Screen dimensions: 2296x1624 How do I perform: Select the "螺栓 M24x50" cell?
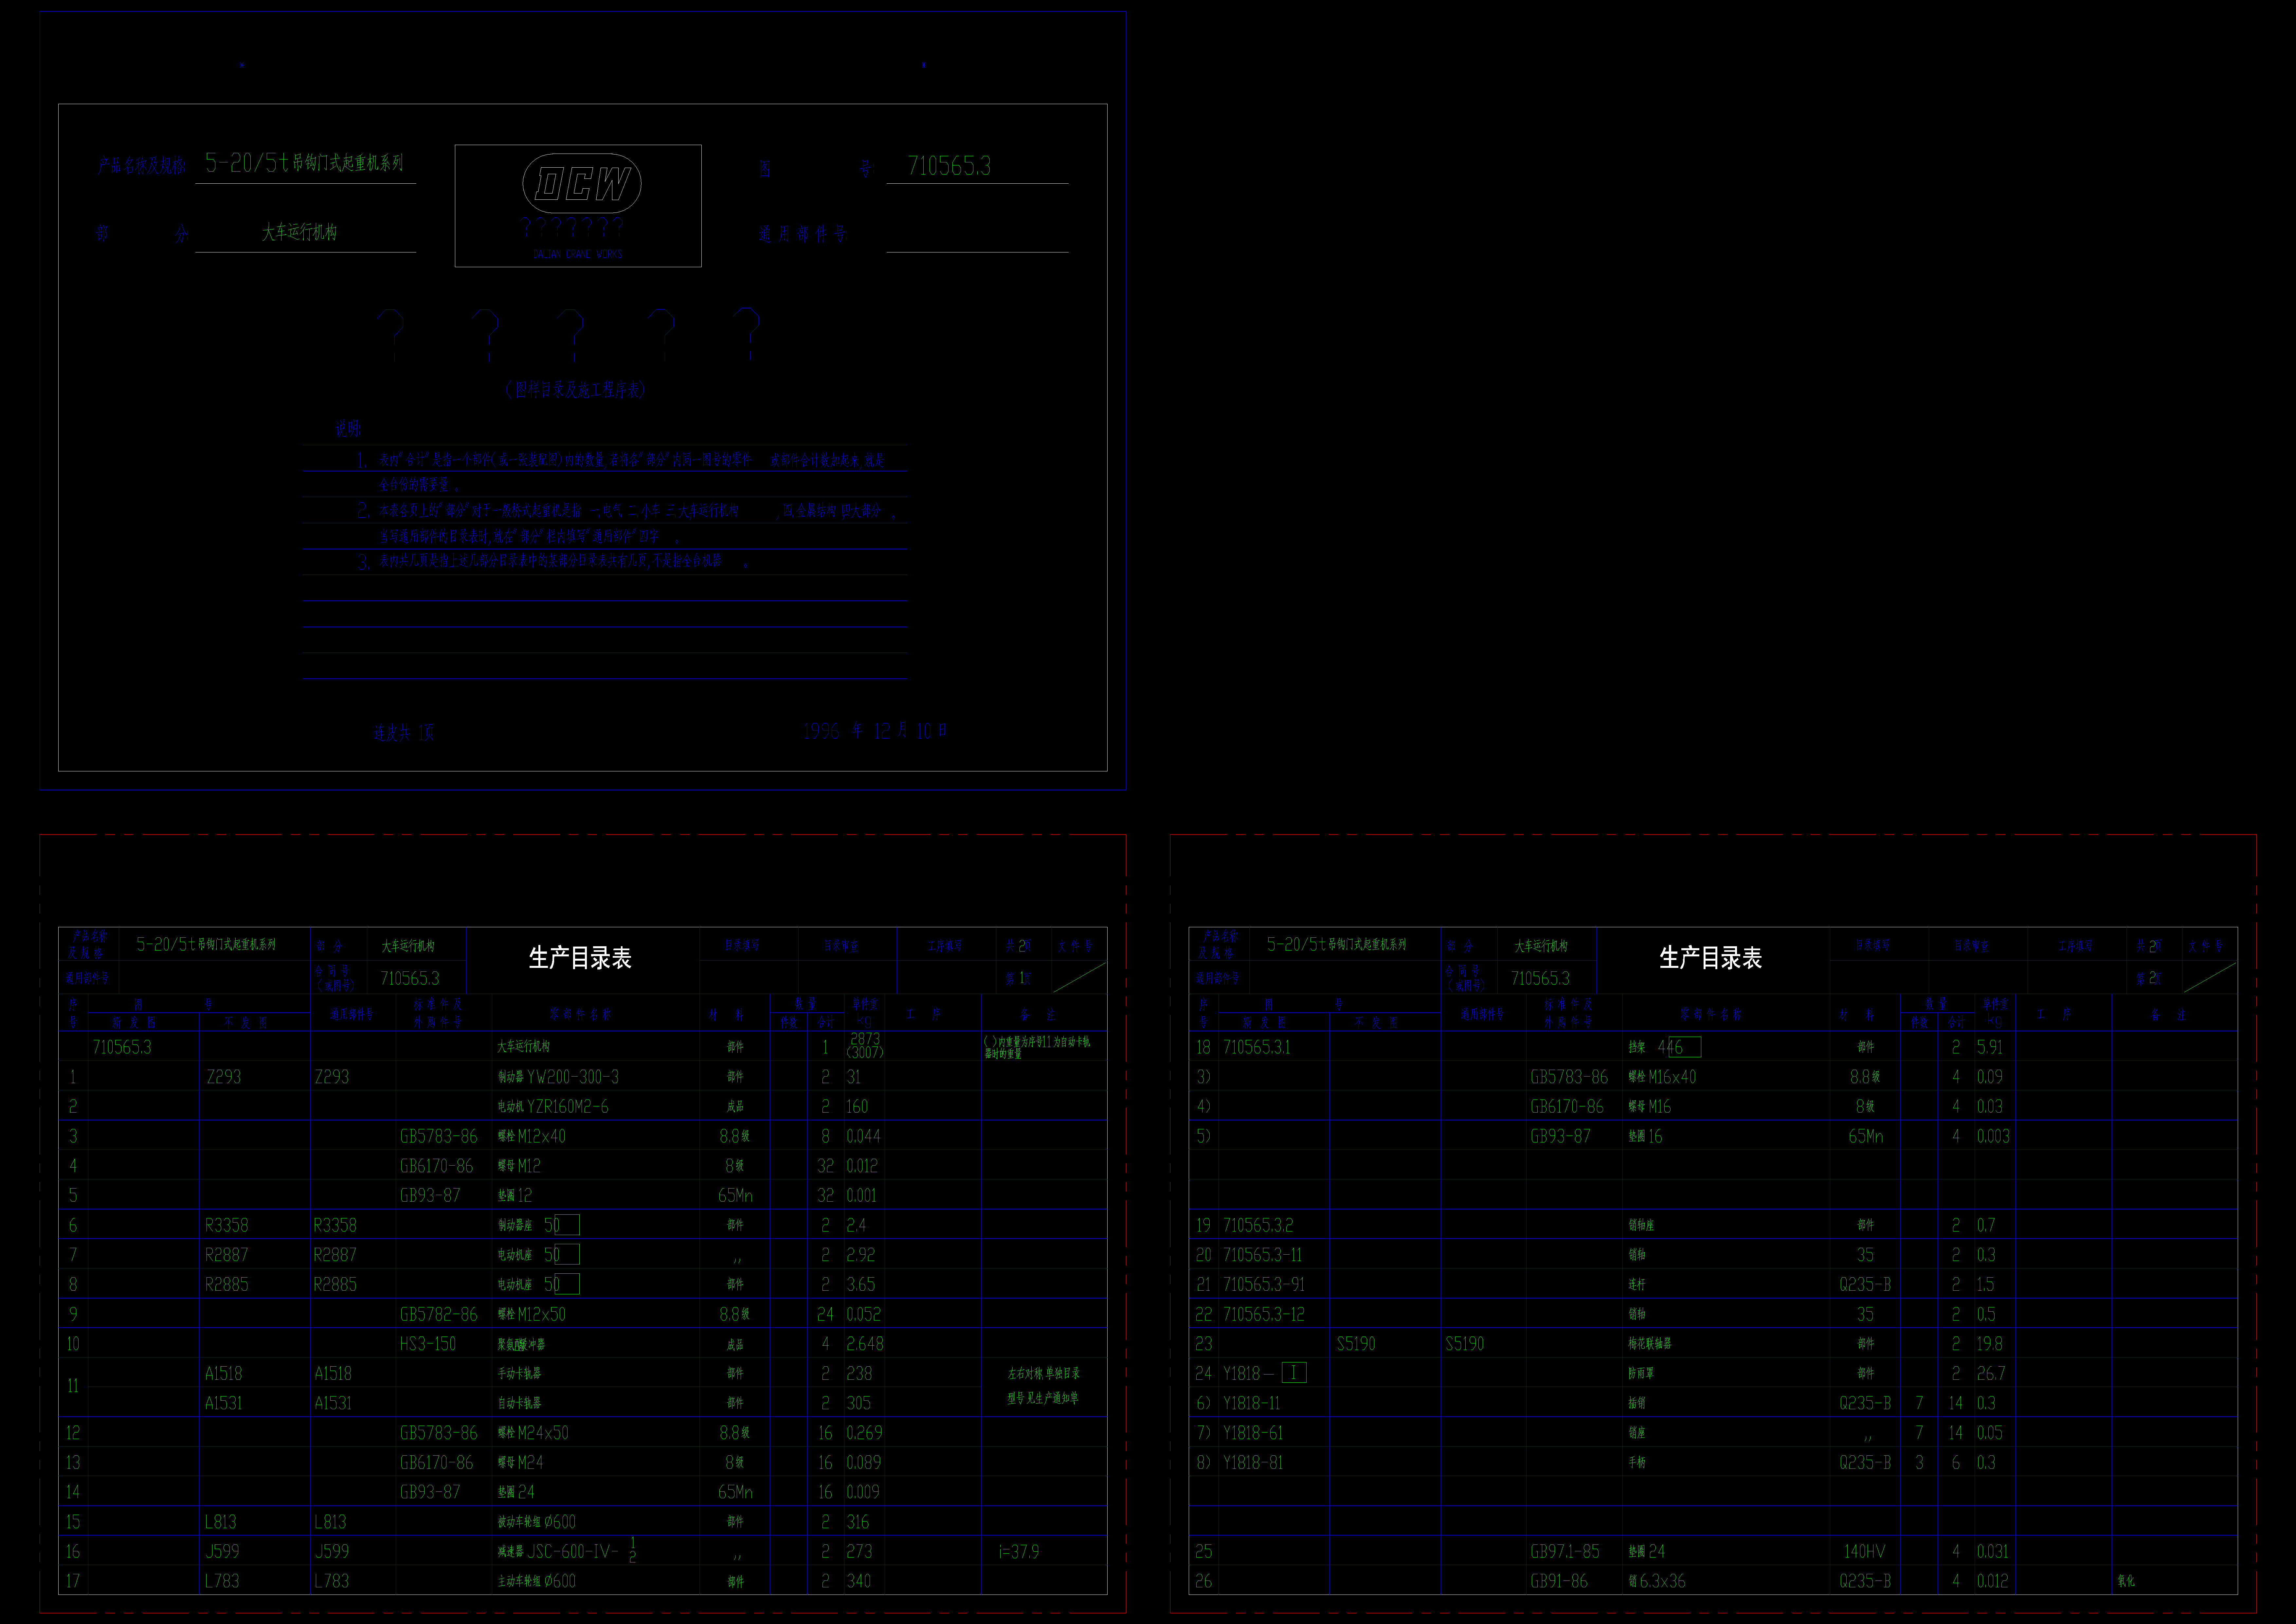click(x=533, y=1433)
